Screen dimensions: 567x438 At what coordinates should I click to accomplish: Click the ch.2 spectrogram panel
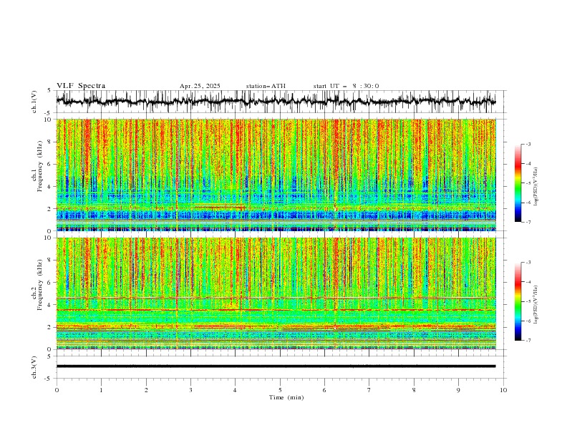(276, 293)
